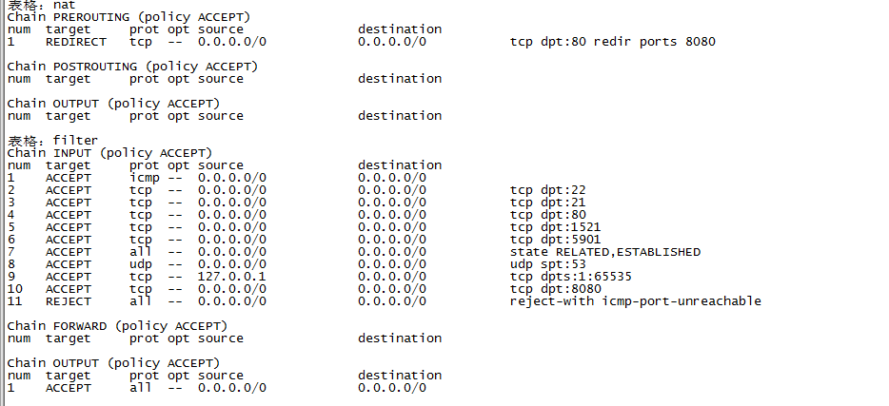Click the '表格: nat' table heading
The image size is (889, 406).
41,5
